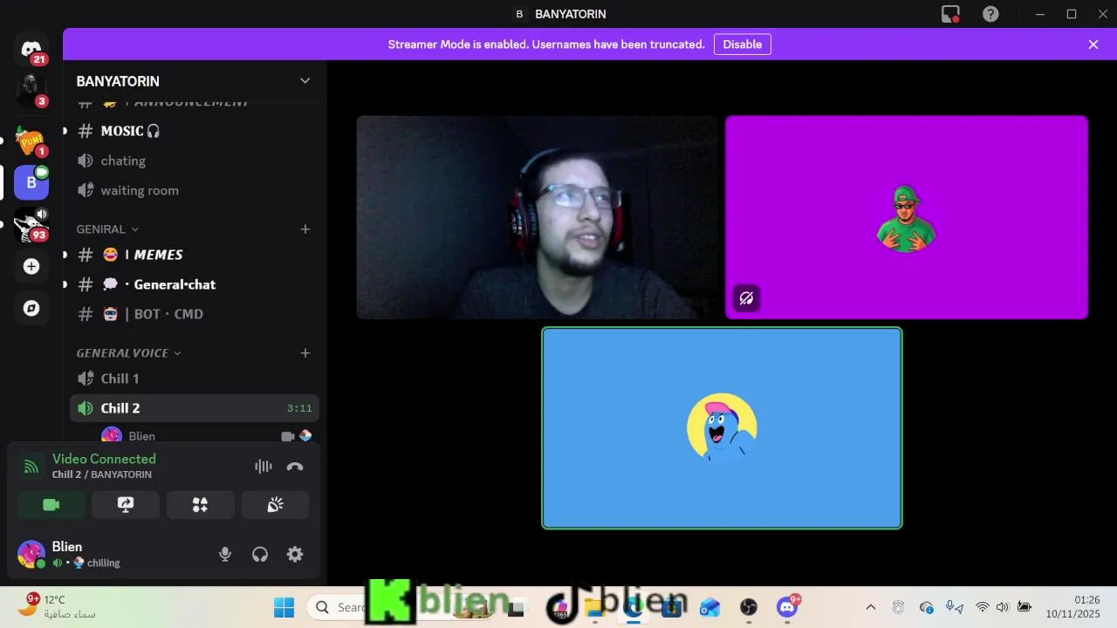This screenshot has width=1117, height=628.
Task: Disconnect from the voice call
Action: [x=295, y=467]
